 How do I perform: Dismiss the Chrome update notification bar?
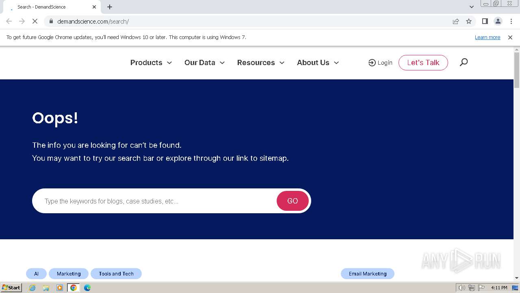510,37
